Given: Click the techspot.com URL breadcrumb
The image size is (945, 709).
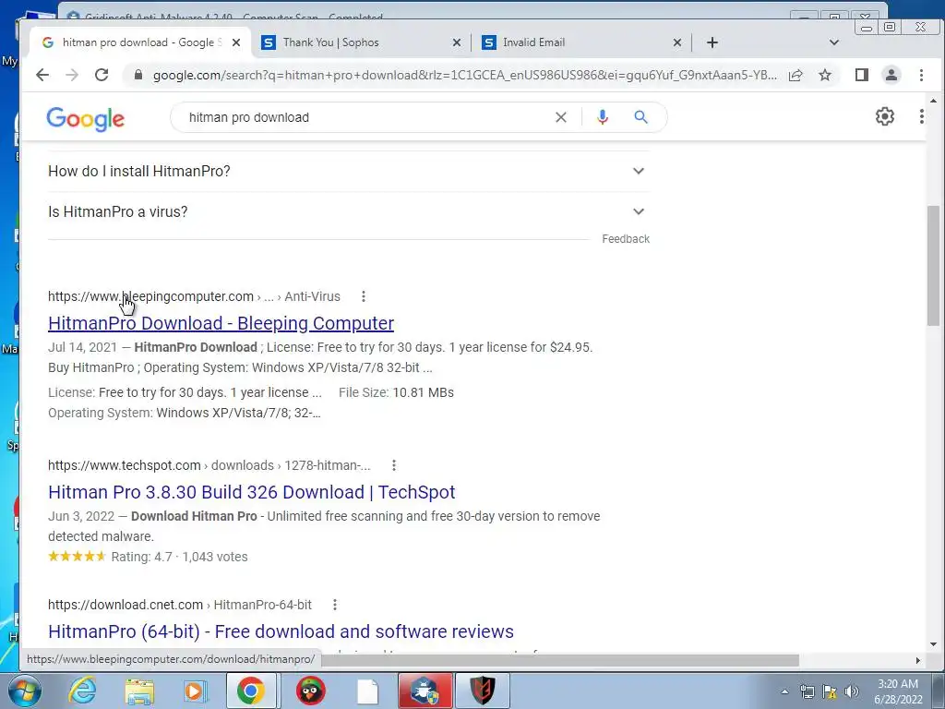Looking at the screenshot, I should 209,465.
